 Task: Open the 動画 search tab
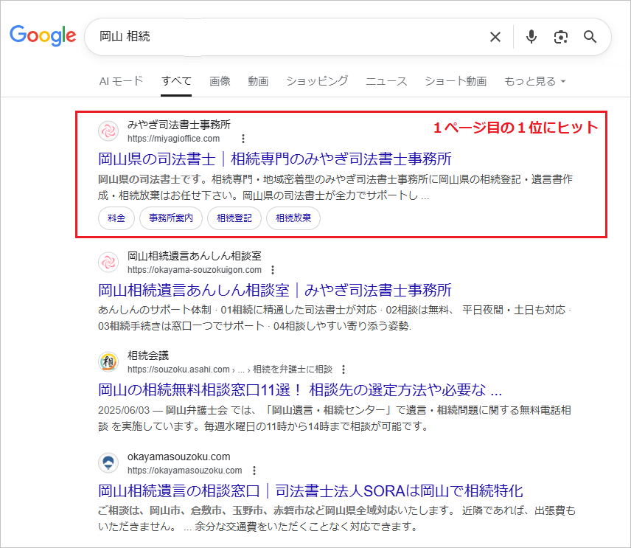(x=258, y=81)
